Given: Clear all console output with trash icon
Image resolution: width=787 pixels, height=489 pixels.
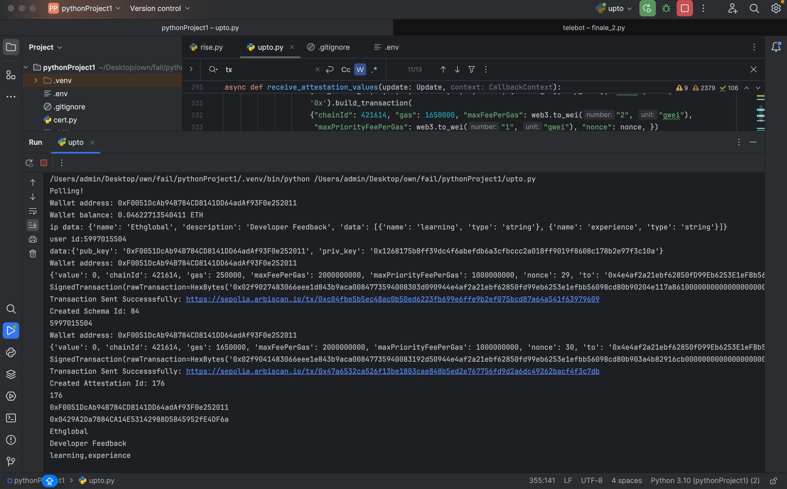Looking at the screenshot, I should (33, 254).
